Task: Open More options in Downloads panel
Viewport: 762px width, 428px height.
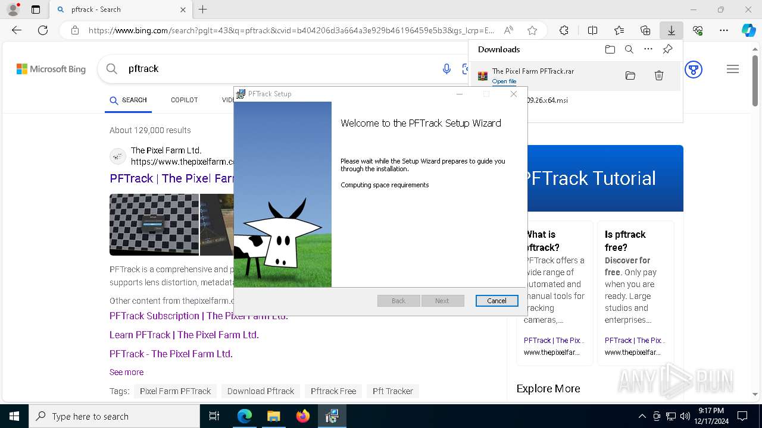Action: click(x=648, y=49)
